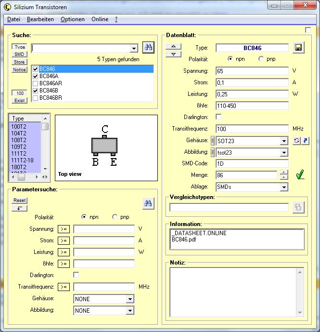
Task: Click the Leistung >= comparison button
Action: tap(64, 252)
